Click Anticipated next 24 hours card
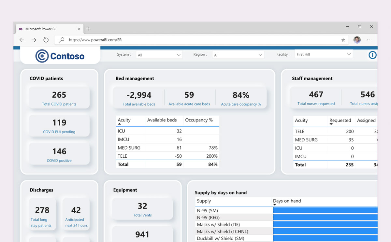This screenshot has width=391, height=242. [76, 214]
